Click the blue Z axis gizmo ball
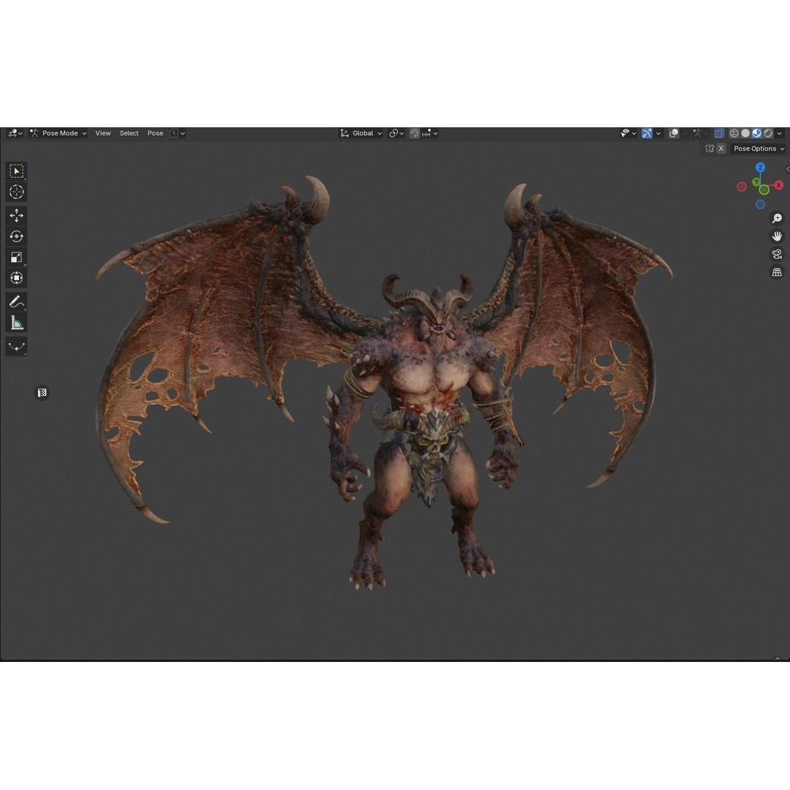Image resolution: width=790 pixels, height=790 pixels. coord(760,168)
